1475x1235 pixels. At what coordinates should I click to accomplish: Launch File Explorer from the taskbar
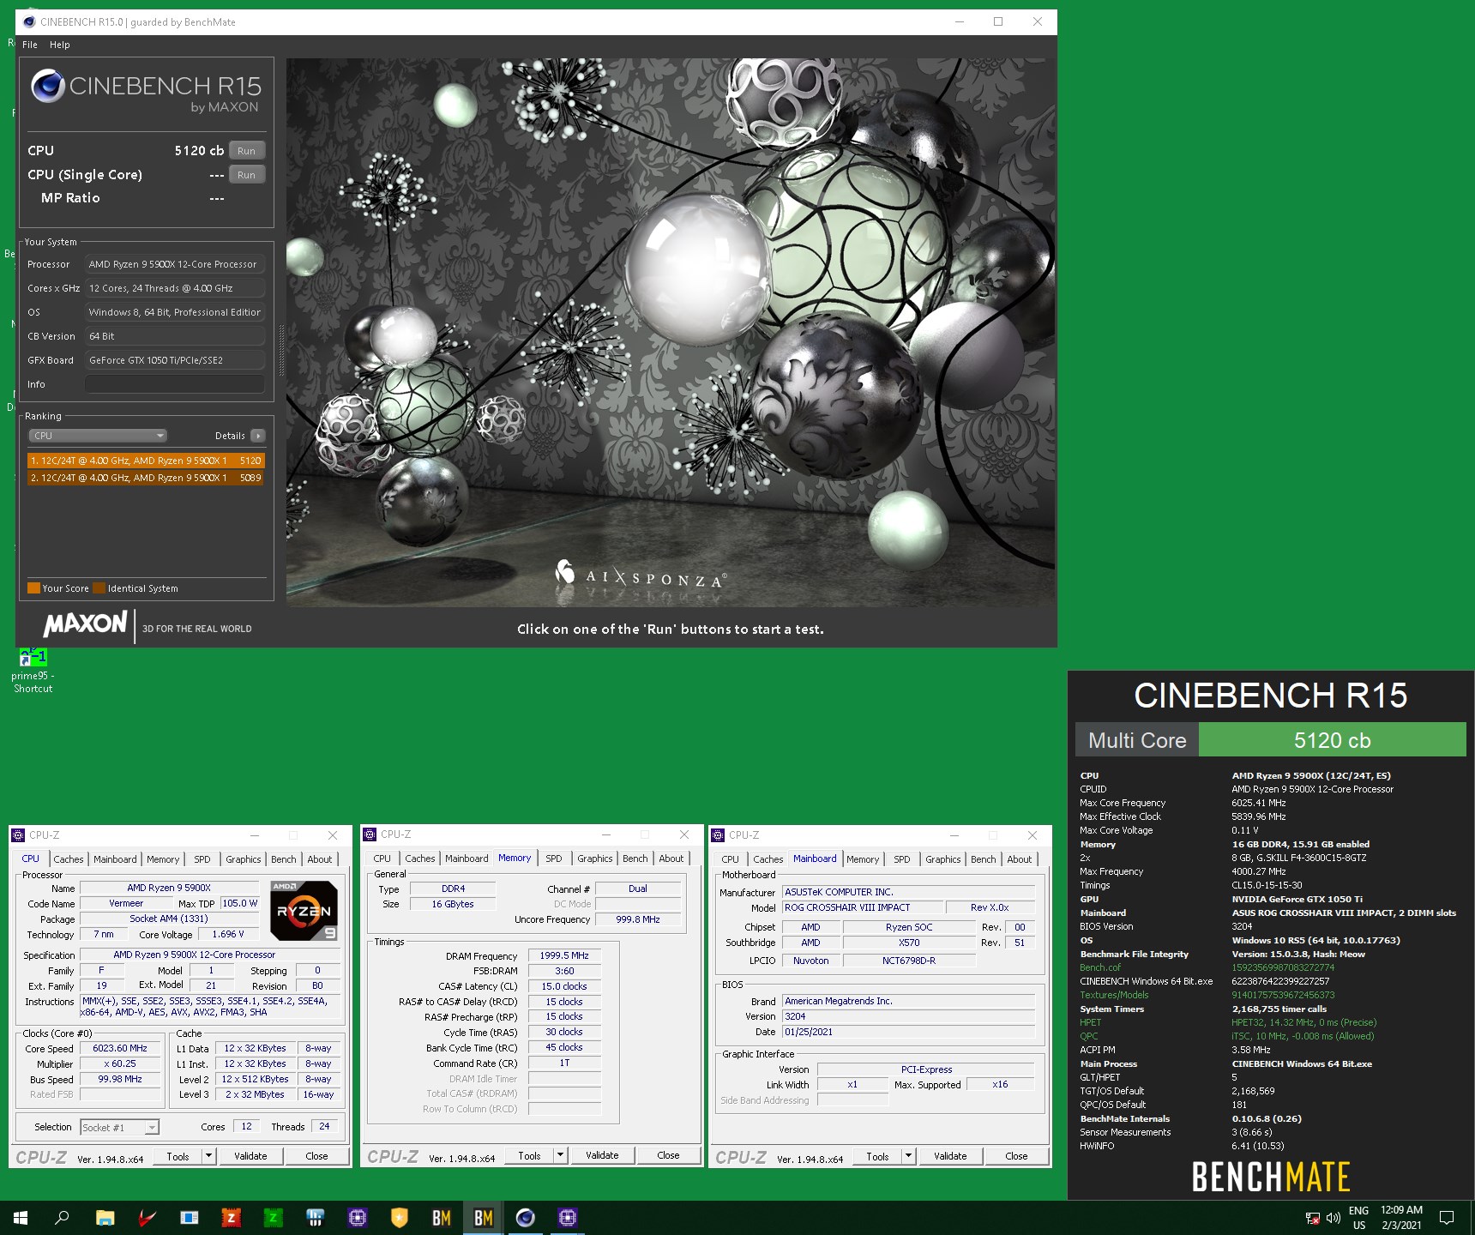105,1218
